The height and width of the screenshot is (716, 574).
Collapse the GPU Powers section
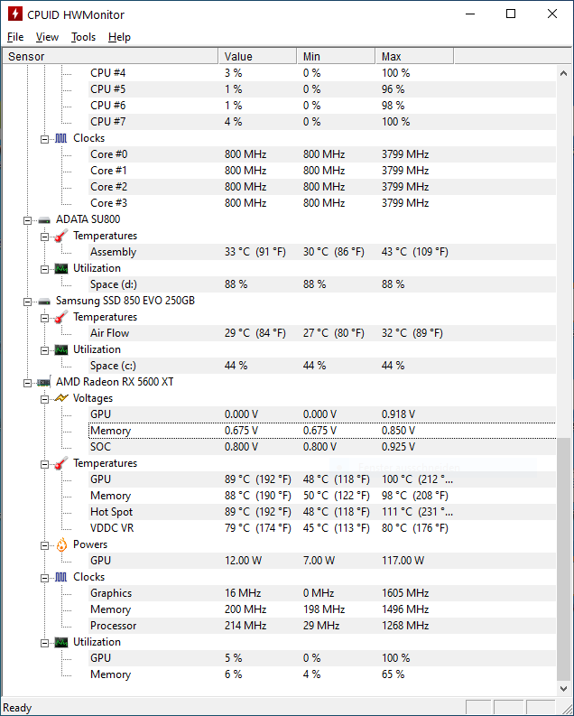(44, 545)
